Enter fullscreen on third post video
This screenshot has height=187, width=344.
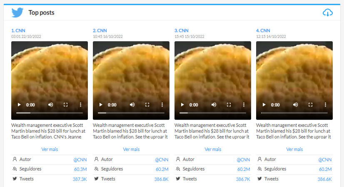pos(229,105)
